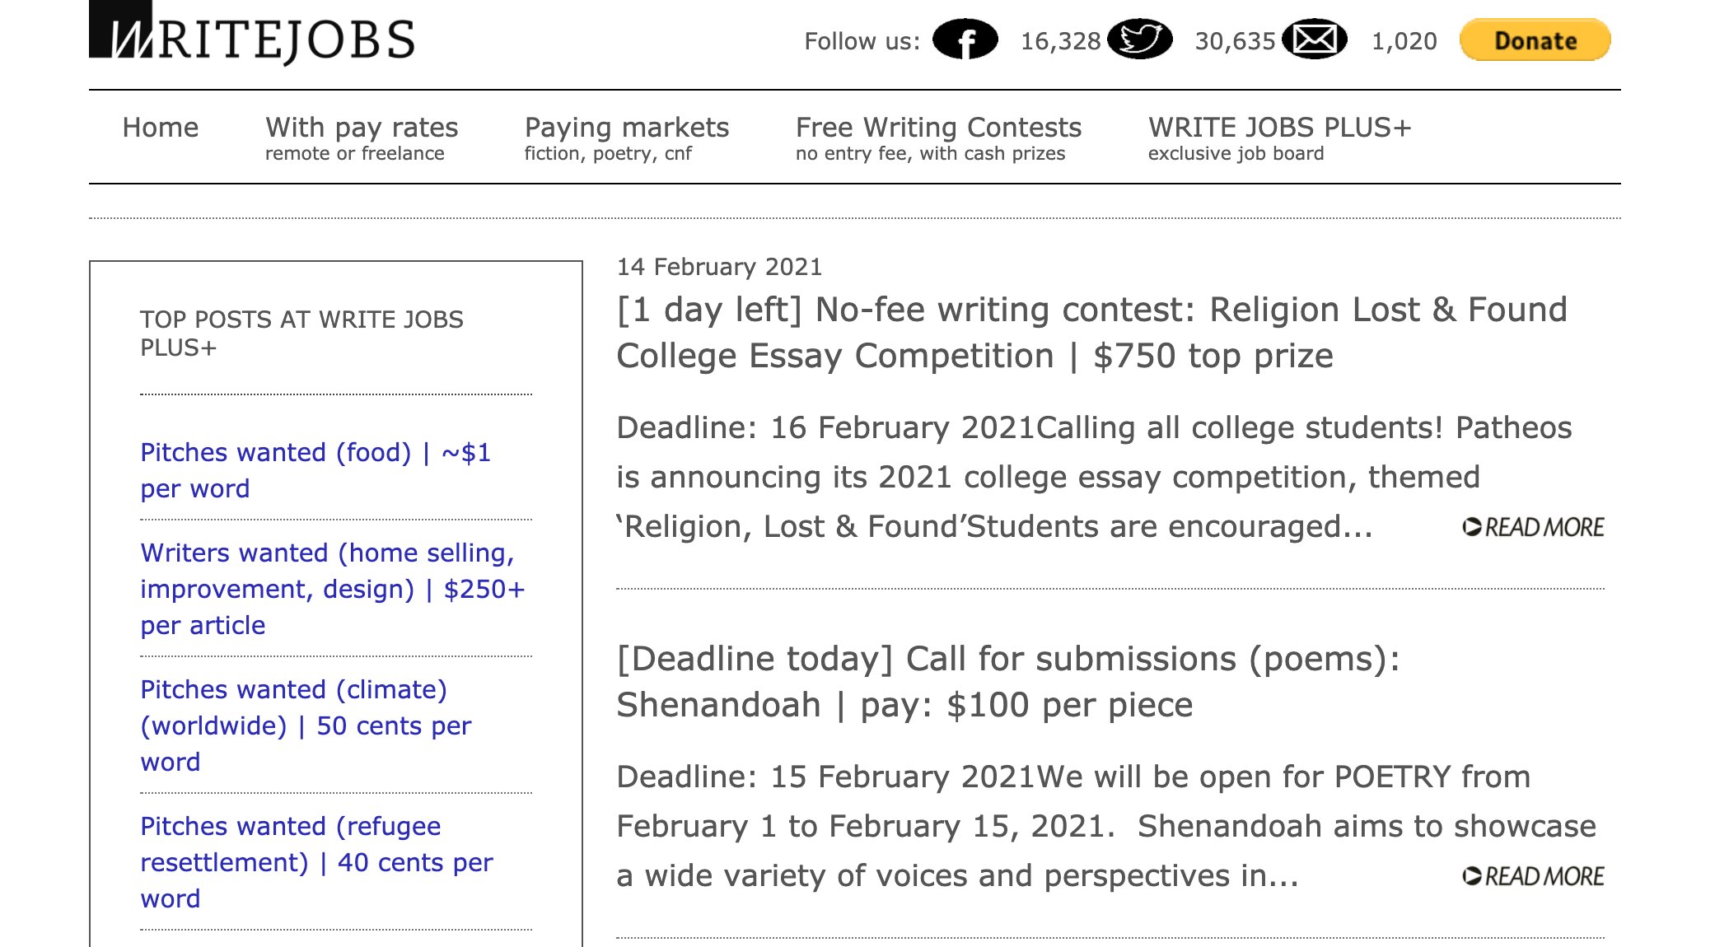Screen dimensions: 1715x947
Task: Open 'Pitches wanted (climate)' sidebar link
Action: pos(306,725)
